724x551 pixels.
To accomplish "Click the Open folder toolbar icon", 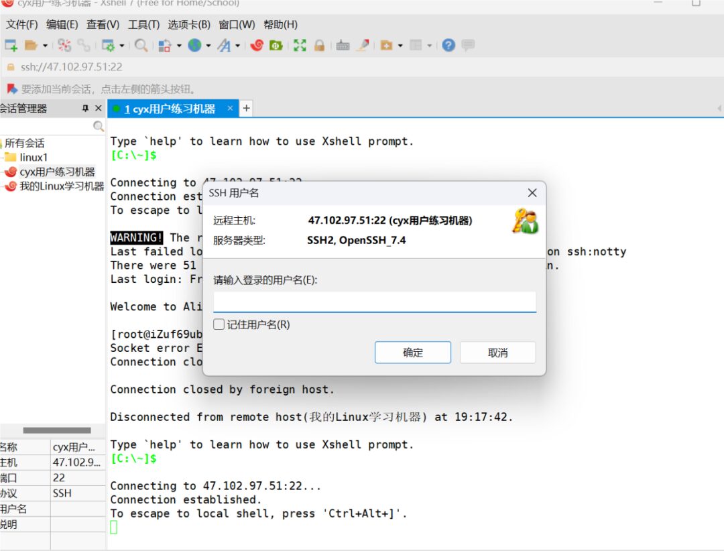I will (x=31, y=46).
